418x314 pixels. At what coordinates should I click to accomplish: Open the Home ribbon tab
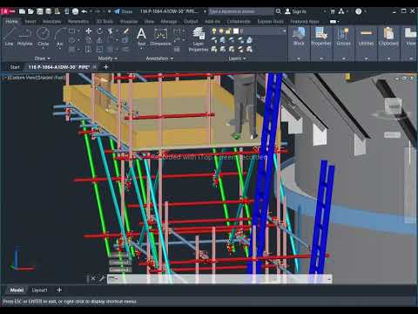pyautogui.click(x=11, y=22)
